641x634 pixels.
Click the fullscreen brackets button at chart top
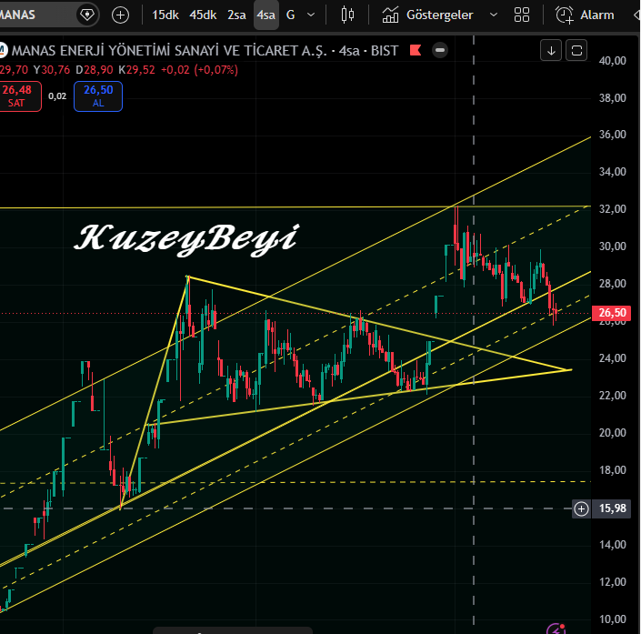click(576, 50)
